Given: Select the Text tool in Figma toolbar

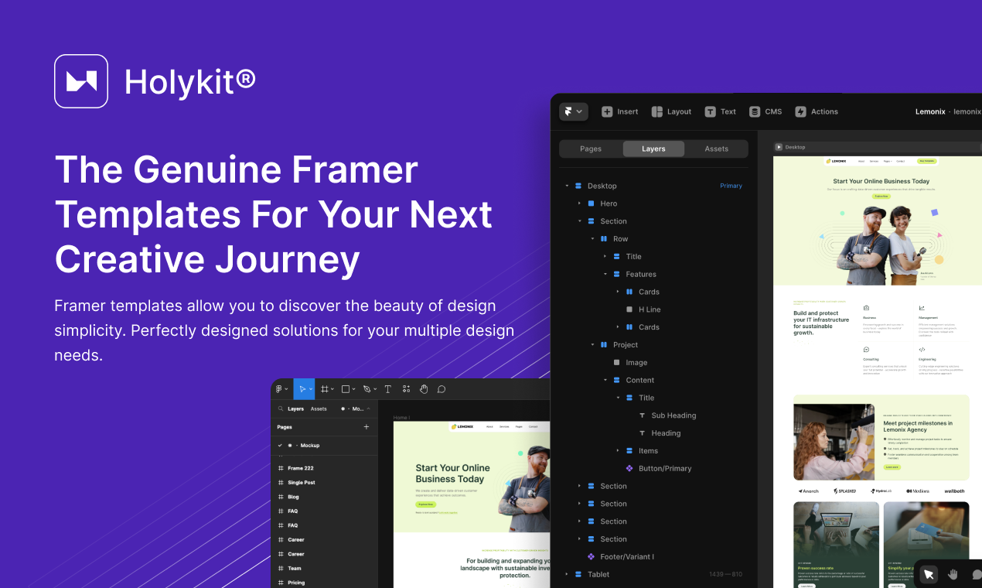Looking at the screenshot, I should pos(388,389).
